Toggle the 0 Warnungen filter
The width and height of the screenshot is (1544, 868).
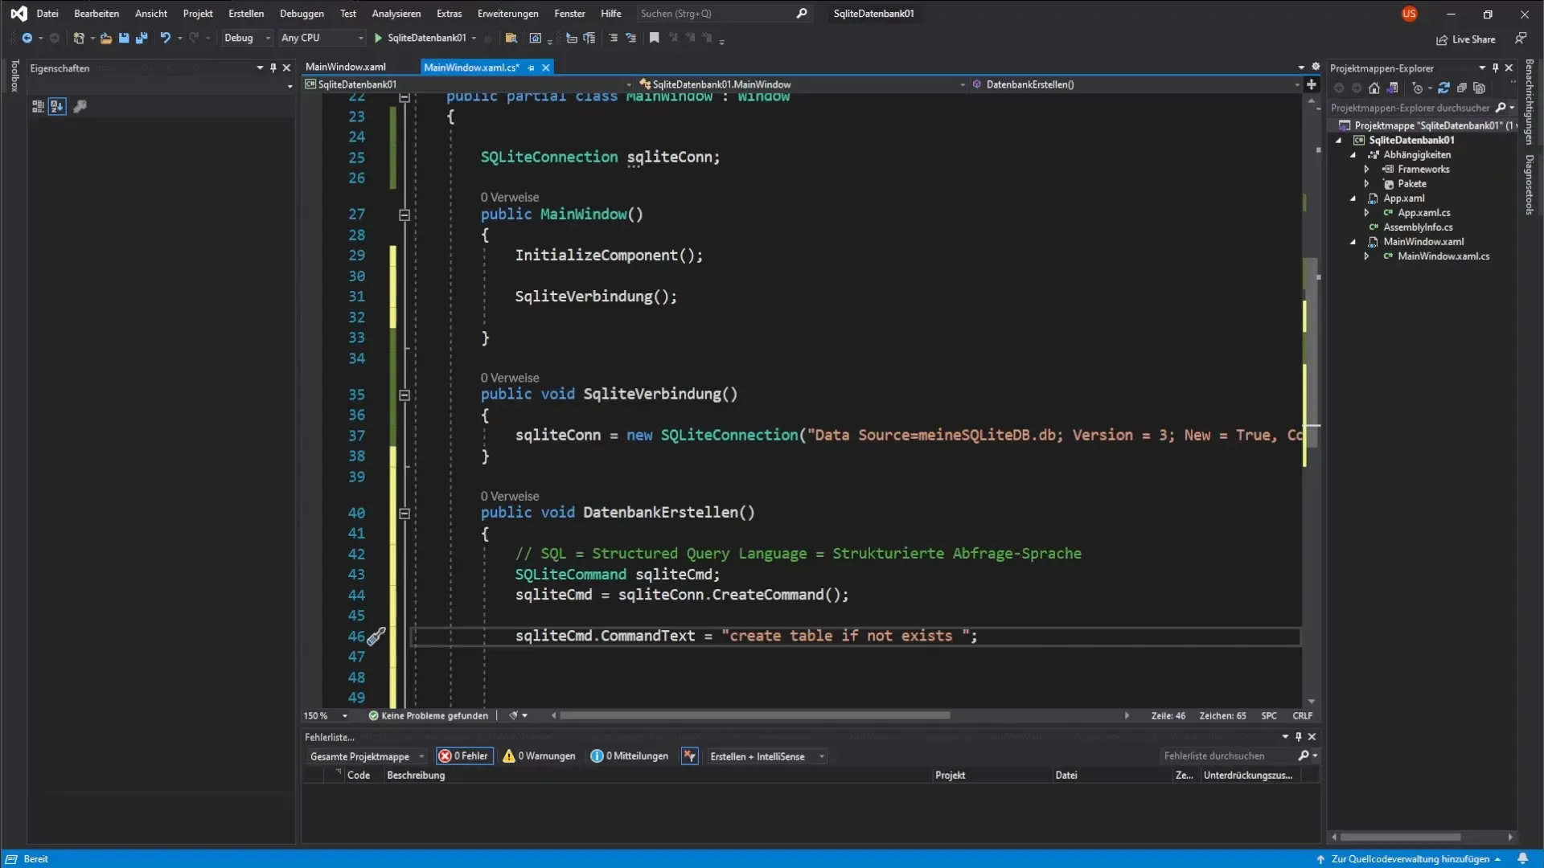pos(539,756)
